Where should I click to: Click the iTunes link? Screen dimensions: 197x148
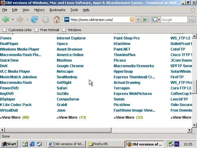6,38
